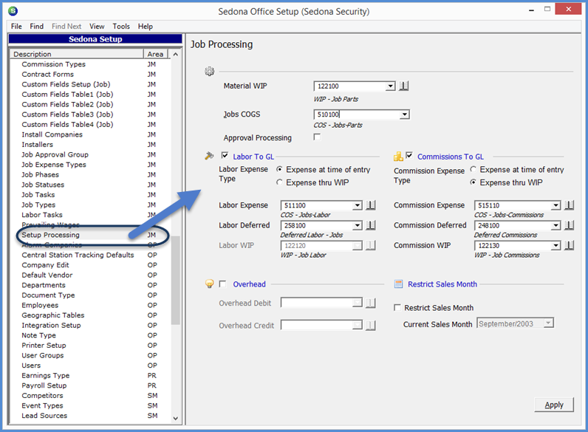
Task: Click the Apply button
Action: 554,405
